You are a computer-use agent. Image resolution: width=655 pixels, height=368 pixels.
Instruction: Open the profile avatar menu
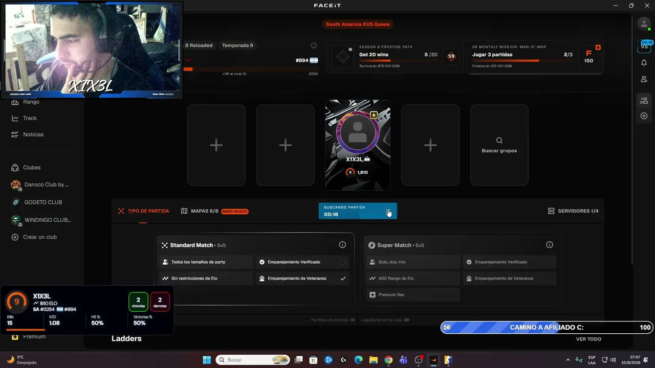click(644, 24)
